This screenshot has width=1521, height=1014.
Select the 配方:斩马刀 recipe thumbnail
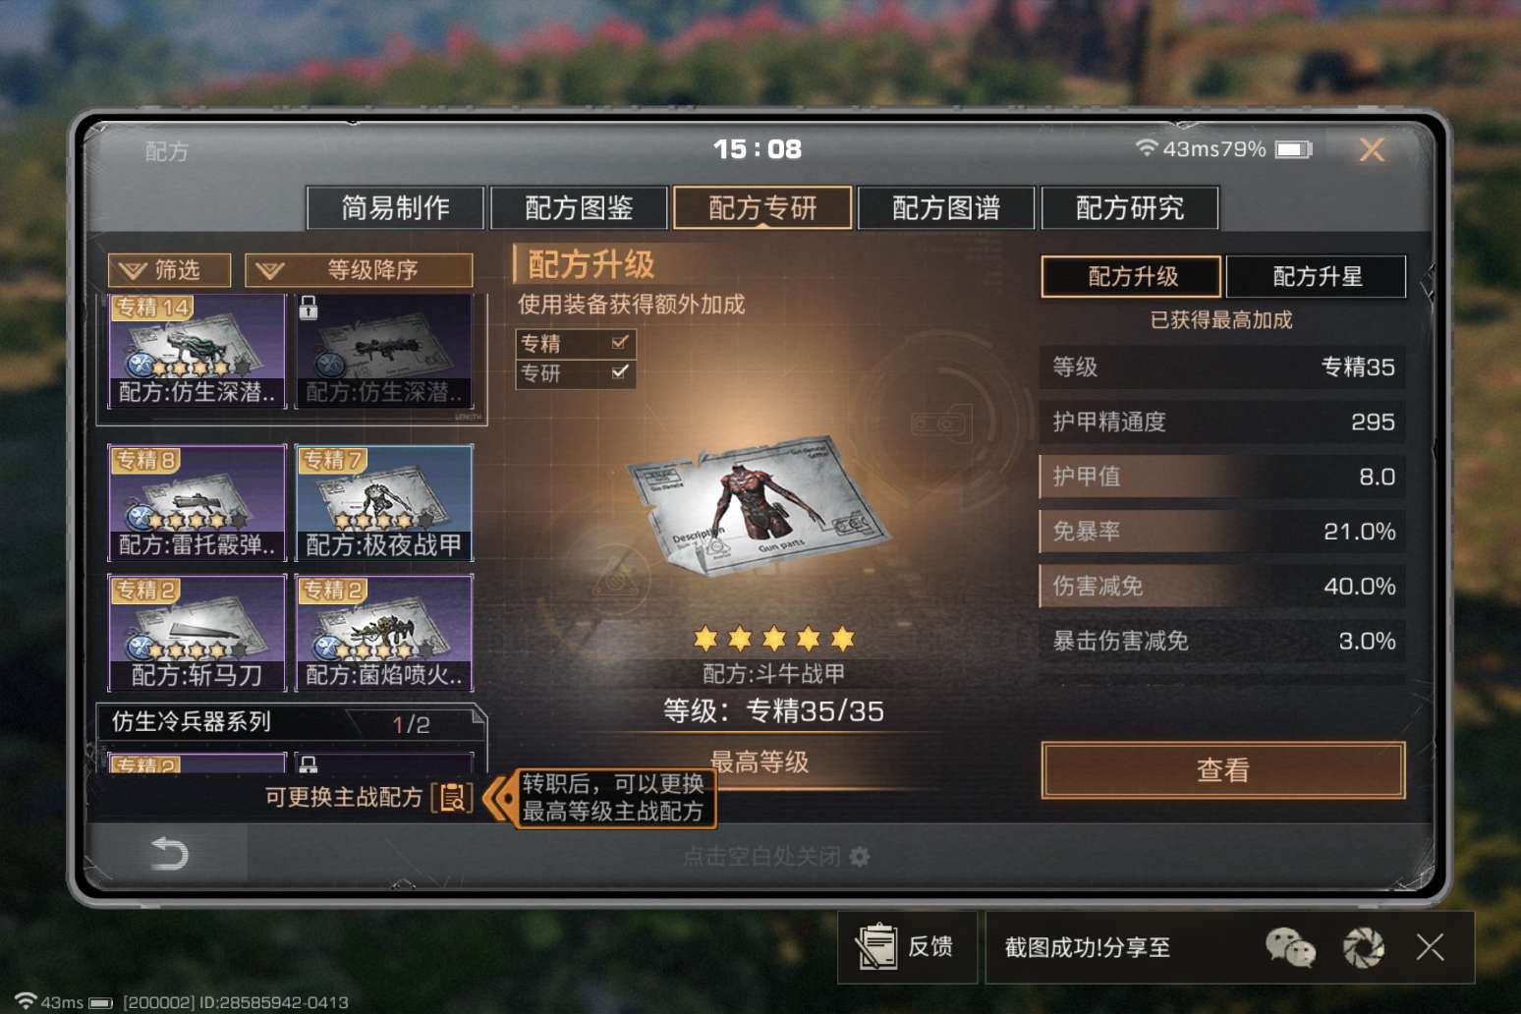pos(197,633)
